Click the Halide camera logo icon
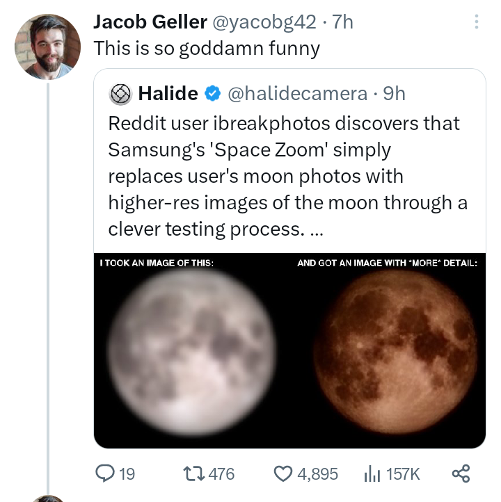501x502 pixels. (x=121, y=93)
